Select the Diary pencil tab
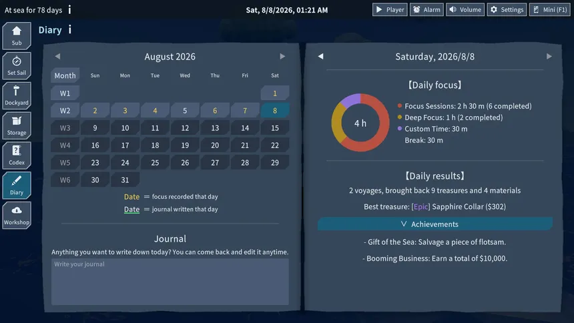 coord(17,186)
